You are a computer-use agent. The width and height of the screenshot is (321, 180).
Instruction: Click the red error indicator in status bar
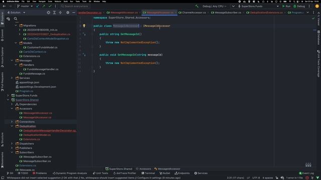point(307,178)
